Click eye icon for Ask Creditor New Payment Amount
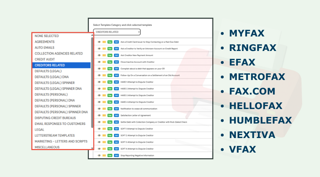The width and height of the screenshot is (320, 177). pyautogui.click(x=99, y=55)
